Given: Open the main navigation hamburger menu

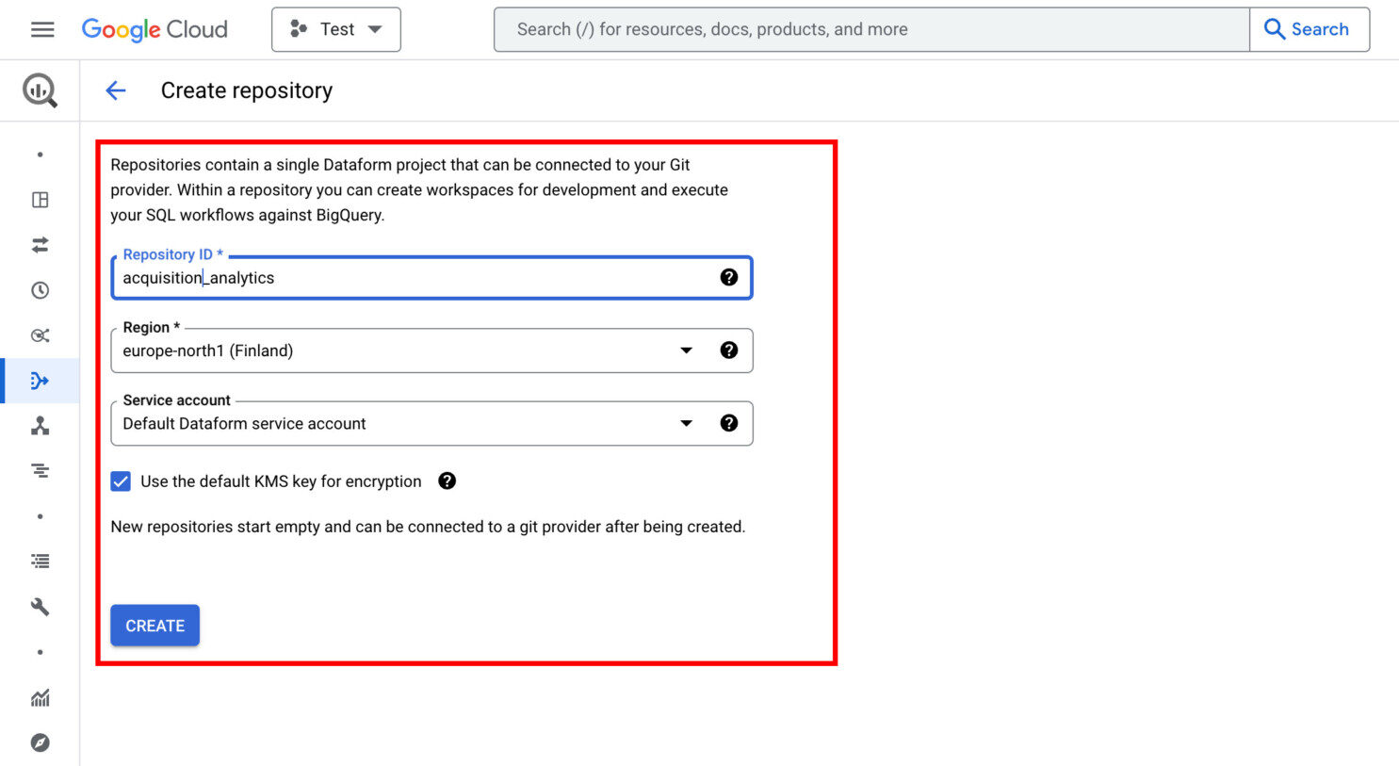Looking at the screenshot, I should point(42,29).
